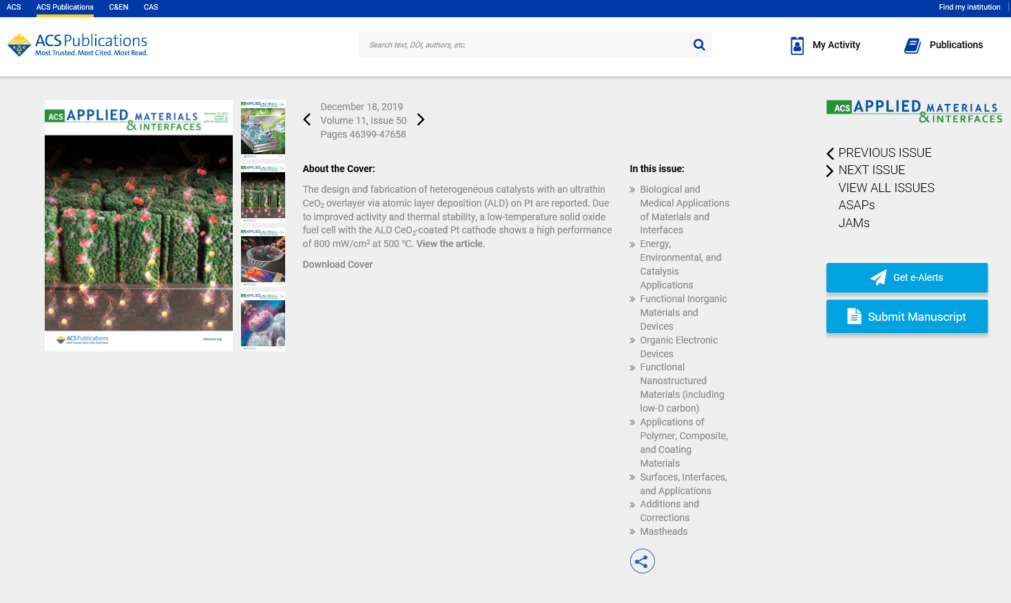
Task: Select the ACS tab in top bar
Action: (x=14, y=7)
